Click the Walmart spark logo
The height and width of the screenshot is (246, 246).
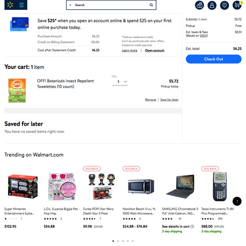click(x=10, y=5)
